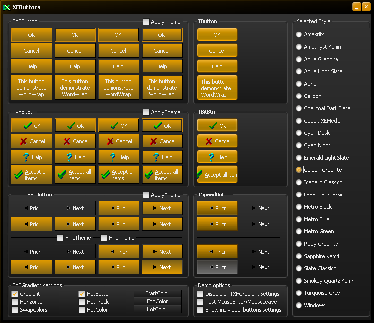The image size is (374, 323).
Task: Click the red X Cancel in TBitBtn group
Action: 217,141
